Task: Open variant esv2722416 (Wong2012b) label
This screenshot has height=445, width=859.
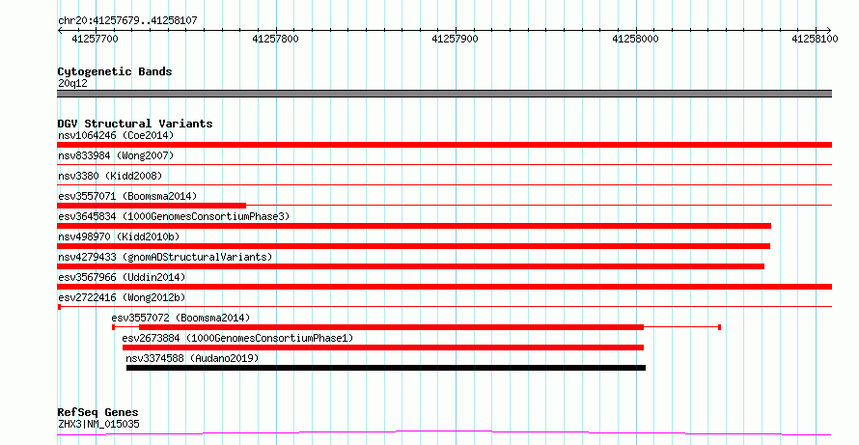Action: coord(122,297)
